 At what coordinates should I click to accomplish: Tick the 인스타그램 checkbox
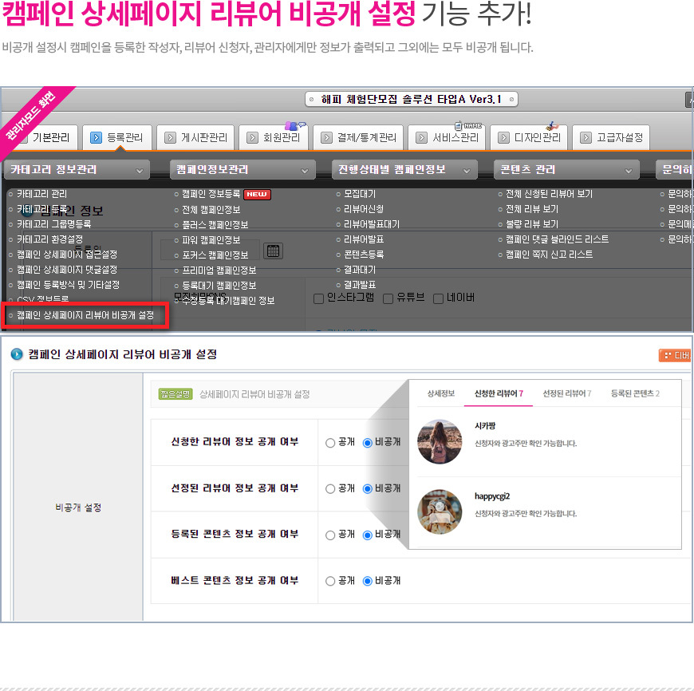click(318, 298)
